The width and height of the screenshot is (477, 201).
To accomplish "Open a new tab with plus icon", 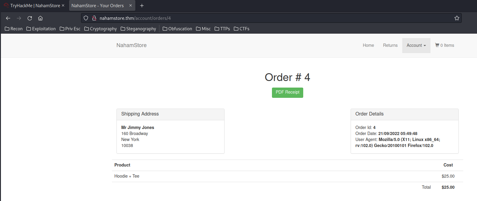I will pos(142,6).
